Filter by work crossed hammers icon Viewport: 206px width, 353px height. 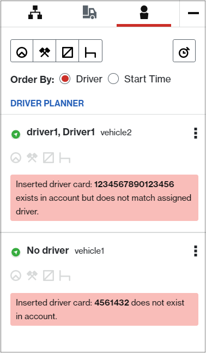45,51
